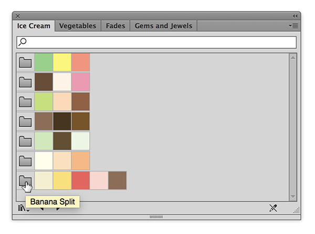Click the scrollbar up arrow
The image size is (315, 234).
(293, 58)
